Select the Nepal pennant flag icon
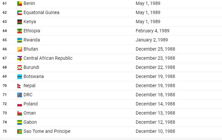Screen dimensions: 222x140 click(19, 86)
